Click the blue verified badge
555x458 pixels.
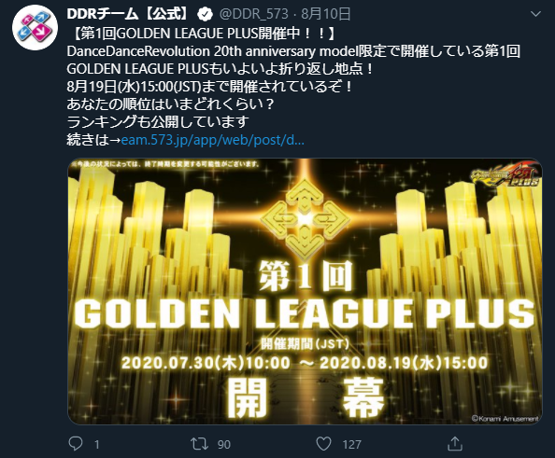tap(205, 15)
